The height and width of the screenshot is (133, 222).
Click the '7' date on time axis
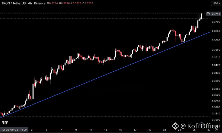(x=61, y=130)
